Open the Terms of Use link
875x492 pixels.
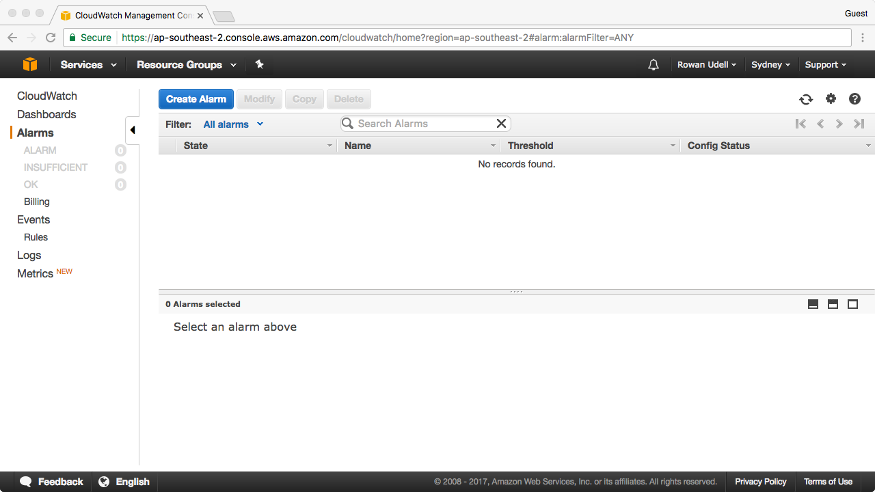tap(828, 482)
